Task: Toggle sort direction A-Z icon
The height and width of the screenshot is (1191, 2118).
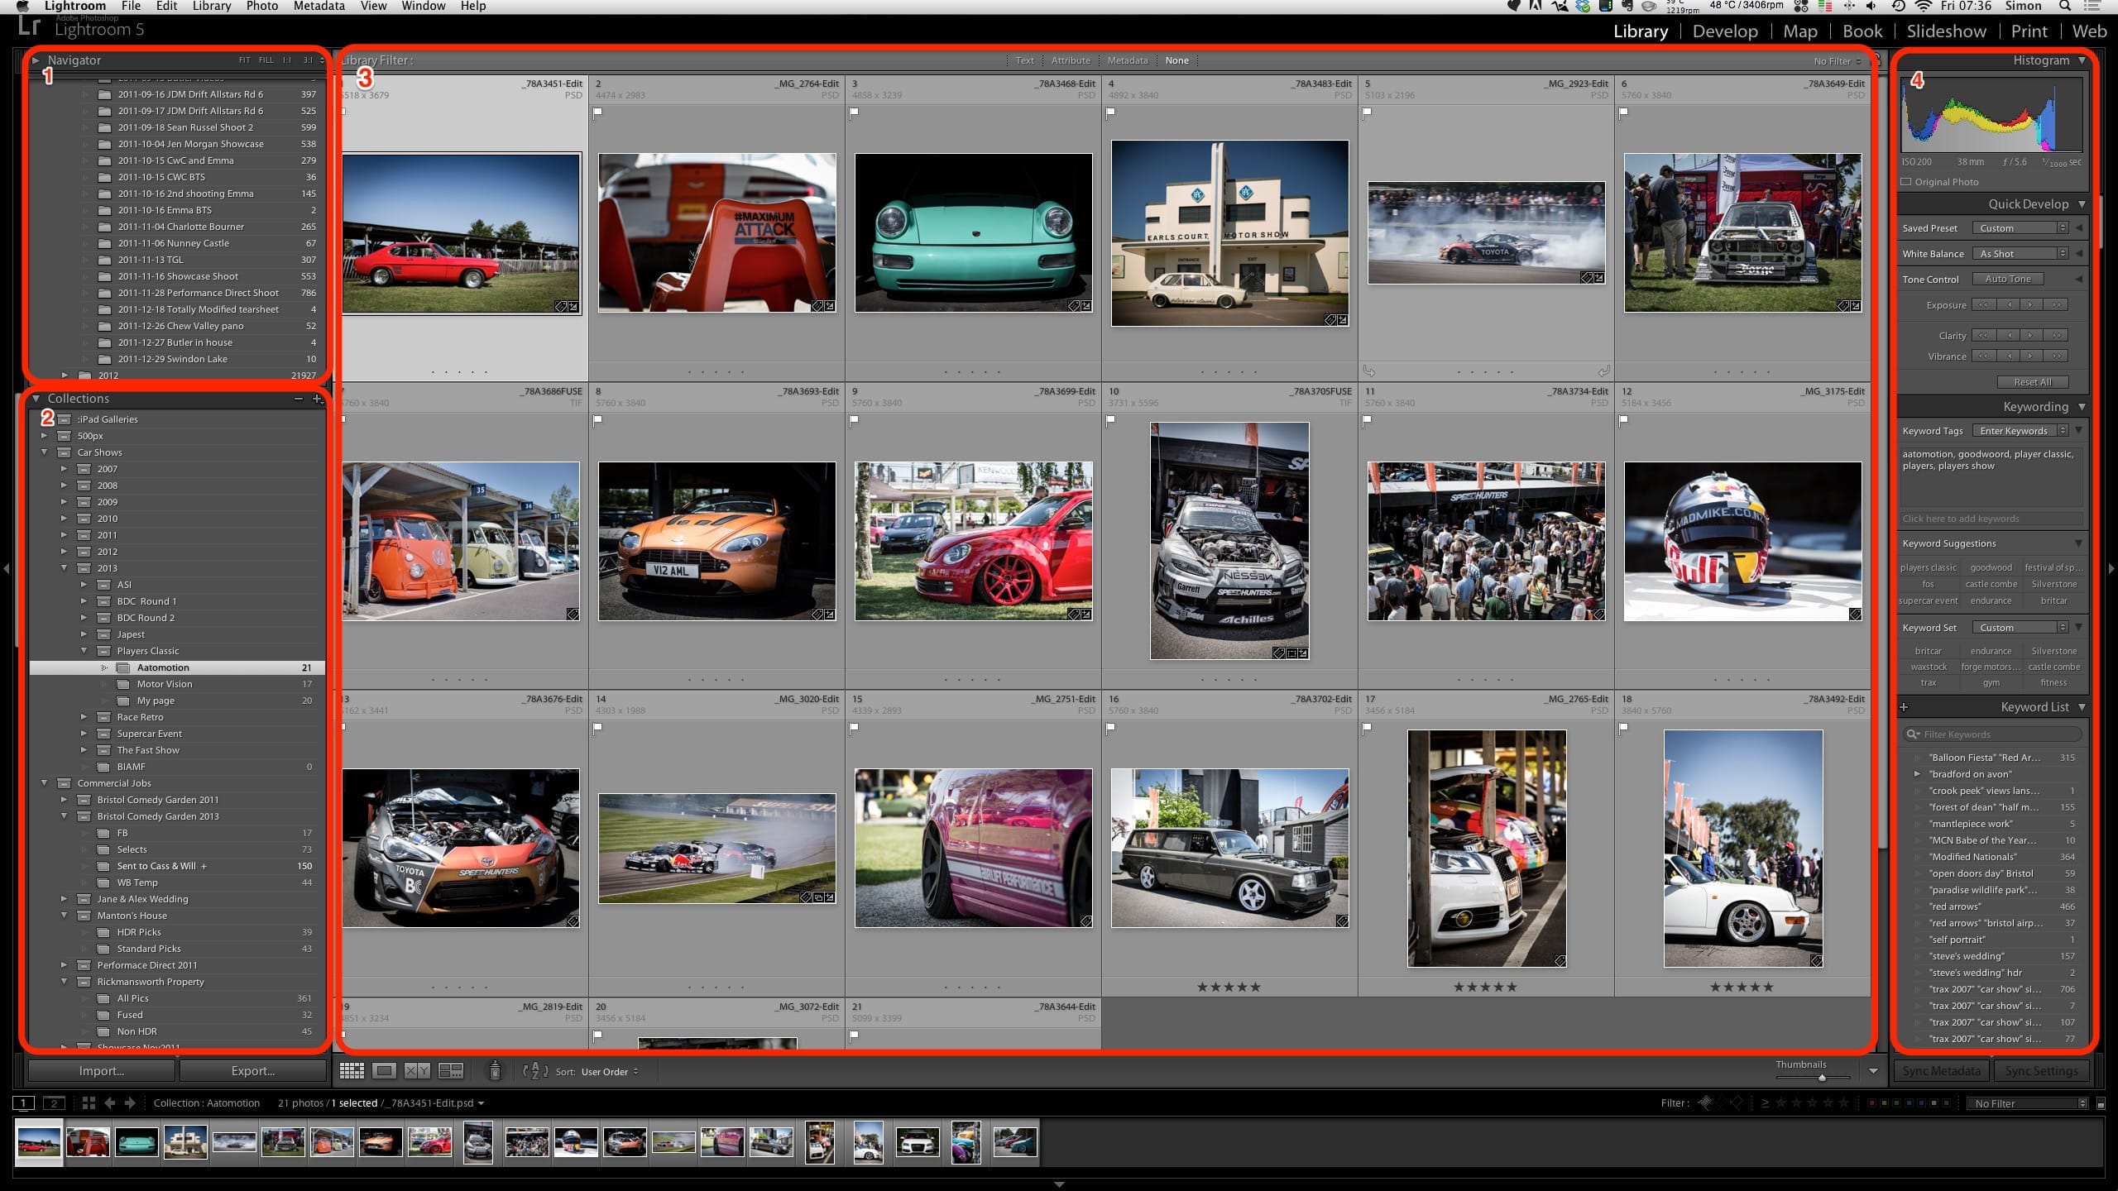Action: pos(535,1071)
